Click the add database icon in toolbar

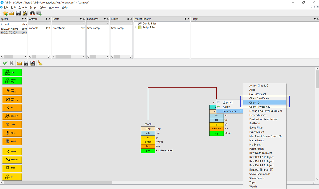coord(39,13)
